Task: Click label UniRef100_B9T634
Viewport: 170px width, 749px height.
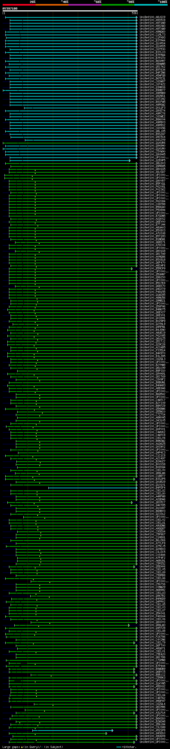Action: tap(152, 70)
